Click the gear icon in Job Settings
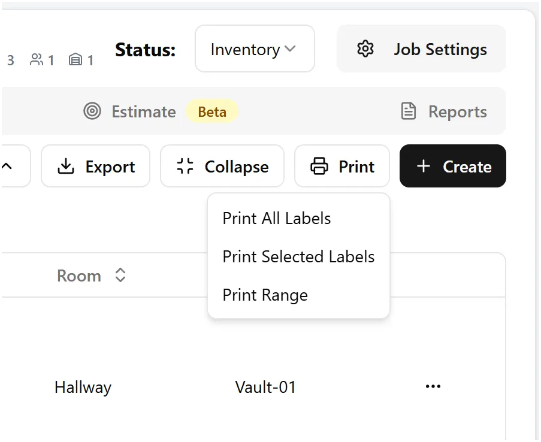The height and width of the screenshot is (442, 541). click(x=365, y=49)
